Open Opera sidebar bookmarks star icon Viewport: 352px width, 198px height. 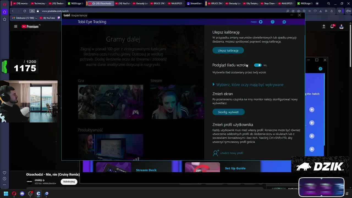[4, 19]
